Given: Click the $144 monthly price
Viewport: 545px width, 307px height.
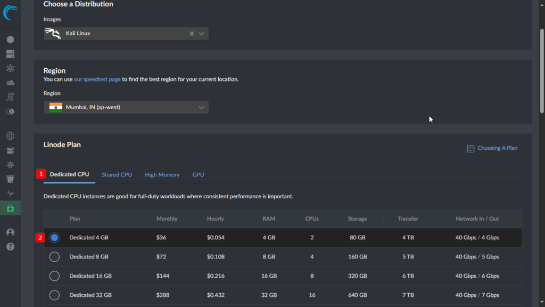Looking at the screenshot, I should point(163,276).
